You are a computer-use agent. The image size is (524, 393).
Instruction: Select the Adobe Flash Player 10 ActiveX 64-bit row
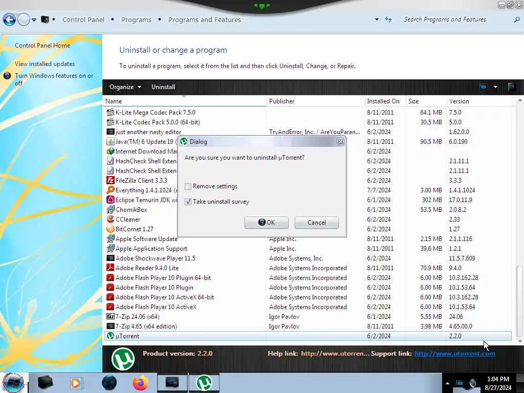[308, 297]
